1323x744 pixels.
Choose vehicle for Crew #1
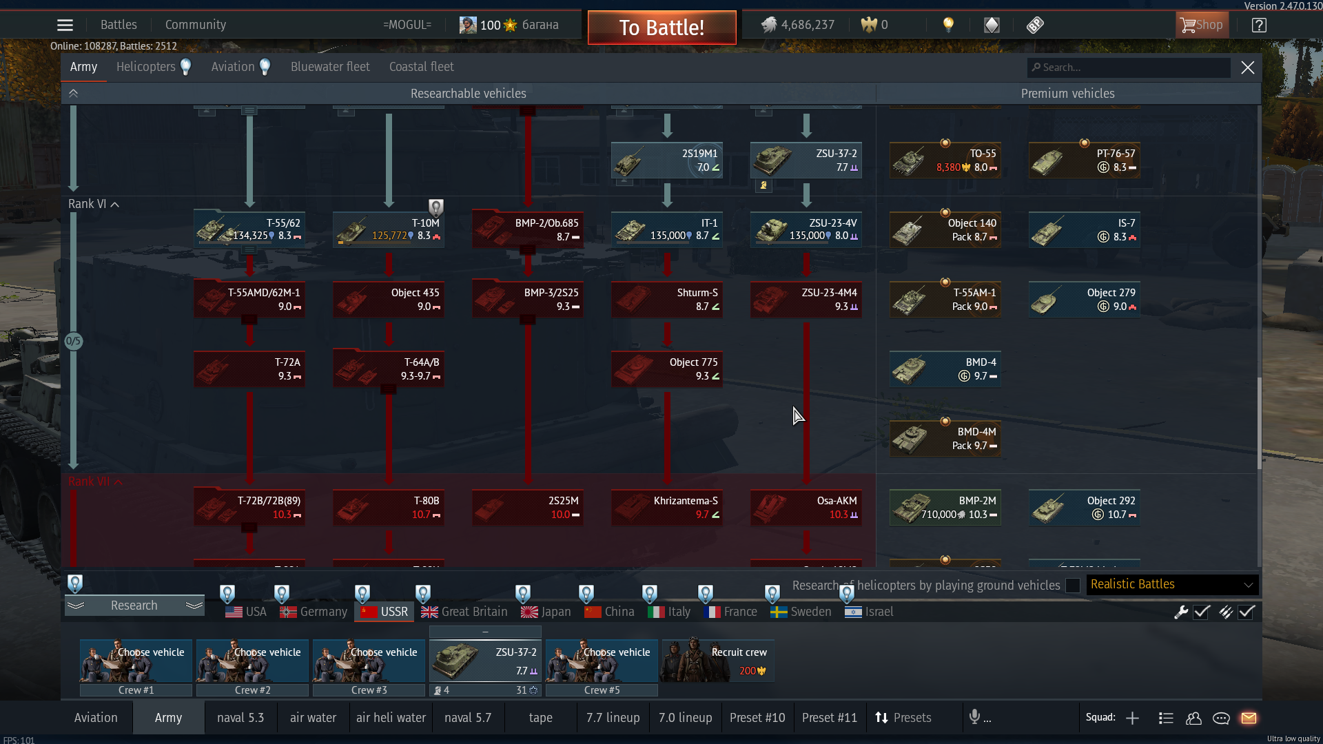[136, 660]
